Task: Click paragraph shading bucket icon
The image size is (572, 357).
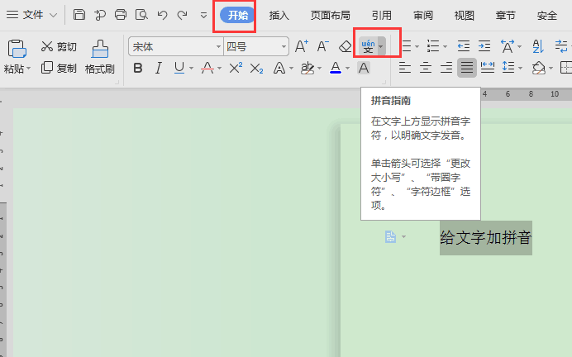Action: [538, 68]
